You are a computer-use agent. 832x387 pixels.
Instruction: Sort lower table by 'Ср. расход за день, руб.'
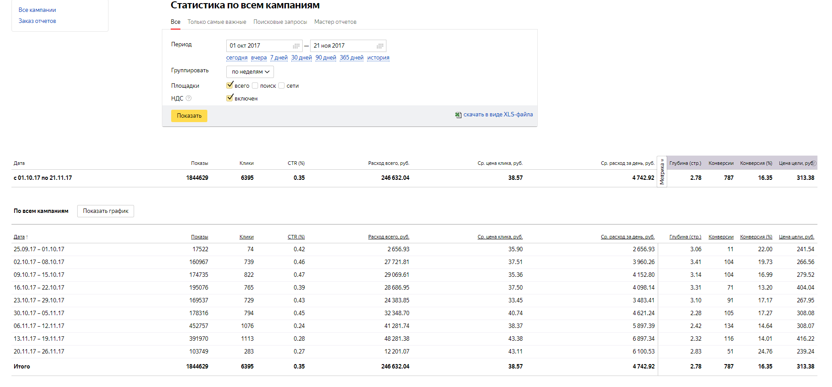(628, 237)
